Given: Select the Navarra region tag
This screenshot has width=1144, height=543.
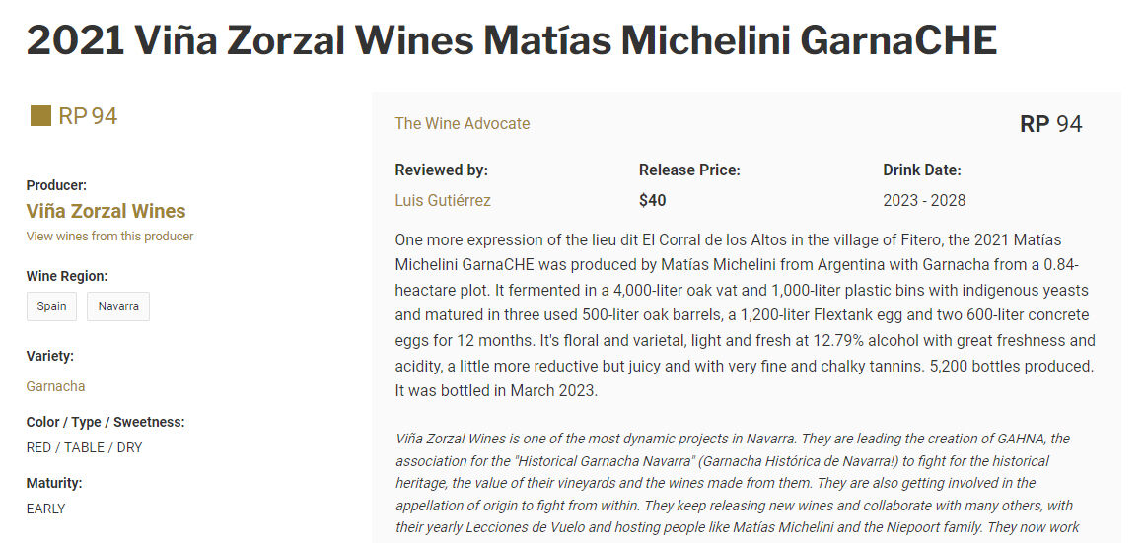Looking at the screenshot, I should pos(118,306).
